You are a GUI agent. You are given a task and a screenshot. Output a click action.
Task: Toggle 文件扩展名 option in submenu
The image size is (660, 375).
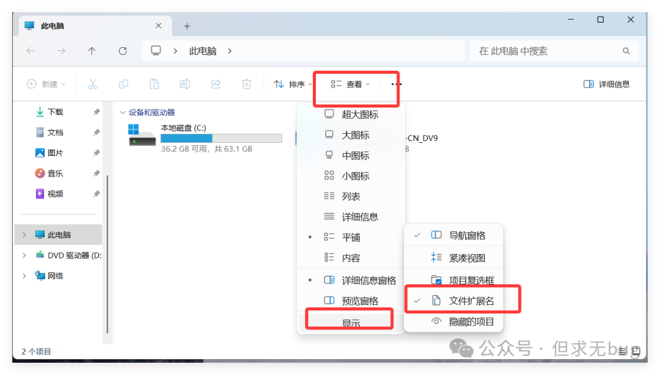click(x=471, y=300)
